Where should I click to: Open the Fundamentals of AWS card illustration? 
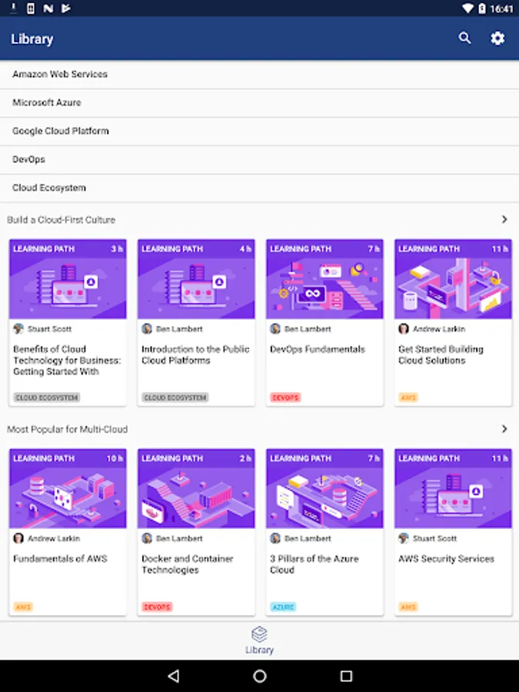tap(68, 488)
